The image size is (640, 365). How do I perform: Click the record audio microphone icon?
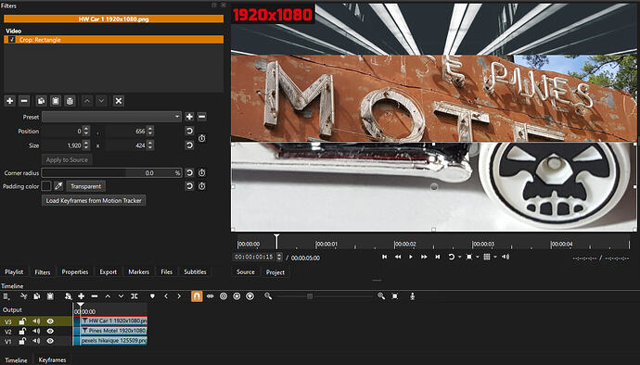tap(412, 296)
